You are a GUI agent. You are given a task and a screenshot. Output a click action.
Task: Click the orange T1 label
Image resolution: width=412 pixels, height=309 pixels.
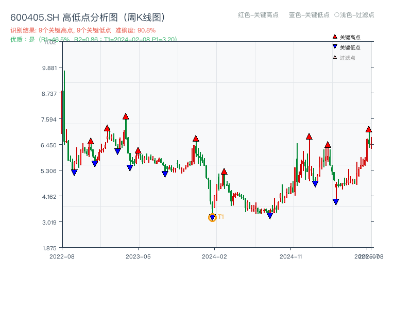(221, 217)
